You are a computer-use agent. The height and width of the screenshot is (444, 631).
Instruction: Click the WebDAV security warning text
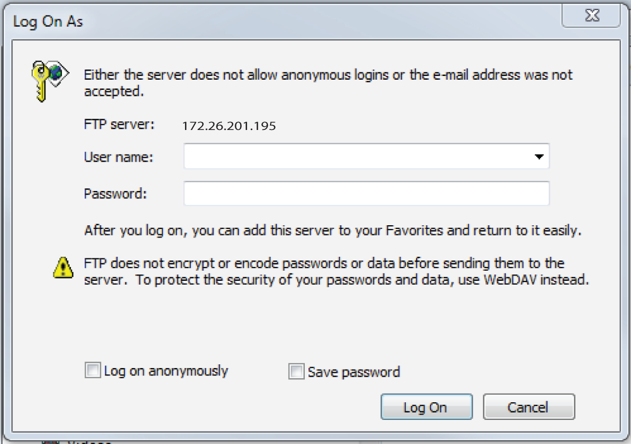tap(336, 271)
